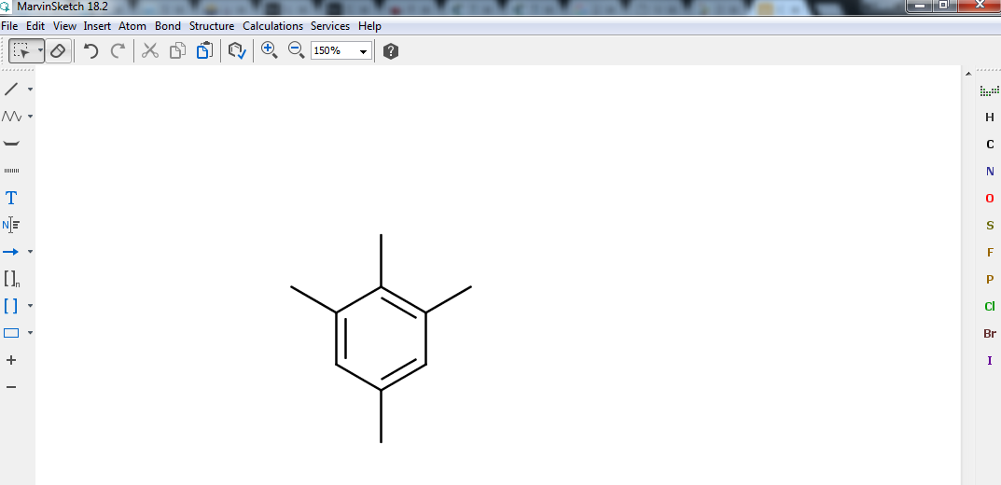The height and width of the screenshot is (485, 1001).
Task: Select the Erase tool
Action: coord(58,51)
